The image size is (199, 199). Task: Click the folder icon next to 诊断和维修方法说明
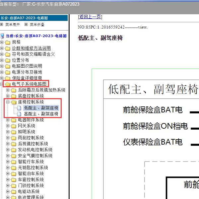[x=8, y=48]
